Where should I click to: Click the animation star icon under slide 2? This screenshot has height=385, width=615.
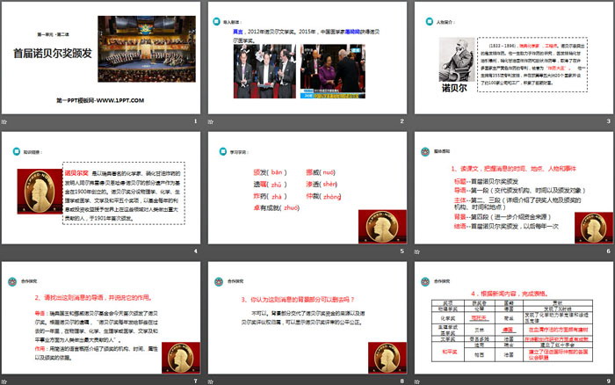pos(212,120)
